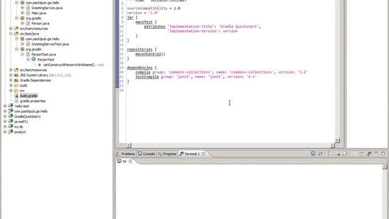Image resolution: width=389 pixels, height=219 pixels.
Task: Collapse the src/test/java folder
Action: pyautogui.click(x=11, y=34)
